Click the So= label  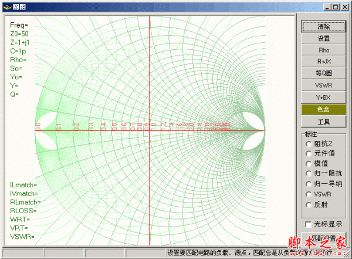[16, 68]
